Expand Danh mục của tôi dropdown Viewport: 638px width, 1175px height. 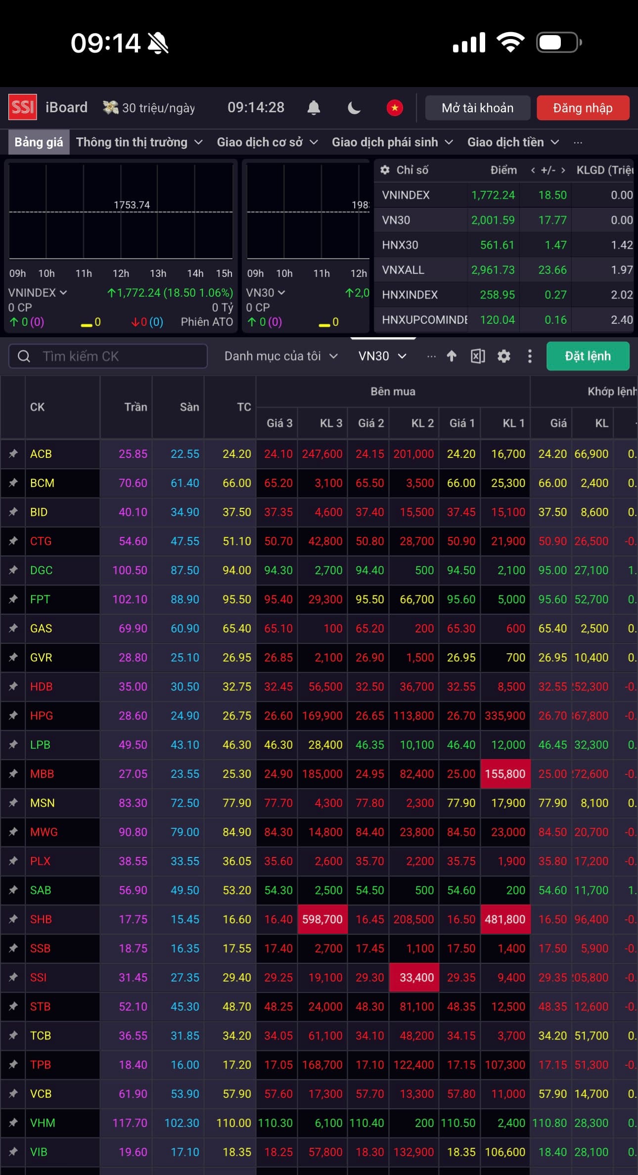280,356
